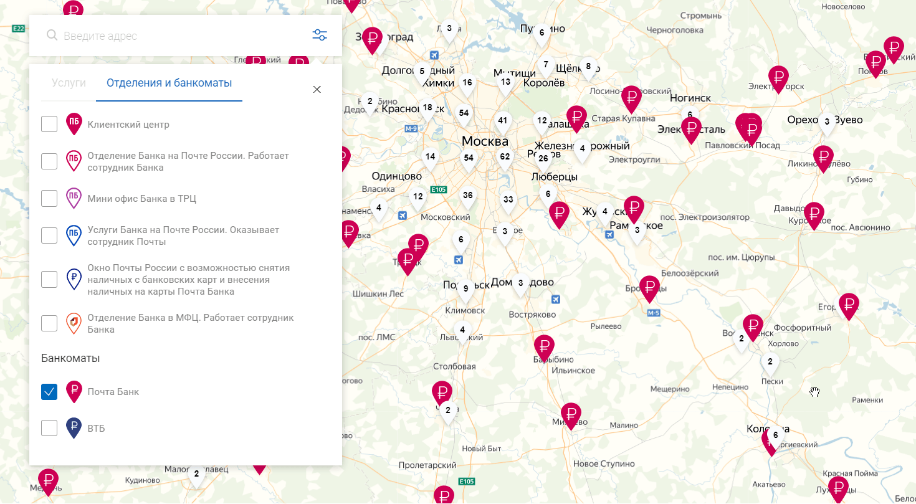Tick the Мини офис Банка в ТРЦ checkbox

49,199
